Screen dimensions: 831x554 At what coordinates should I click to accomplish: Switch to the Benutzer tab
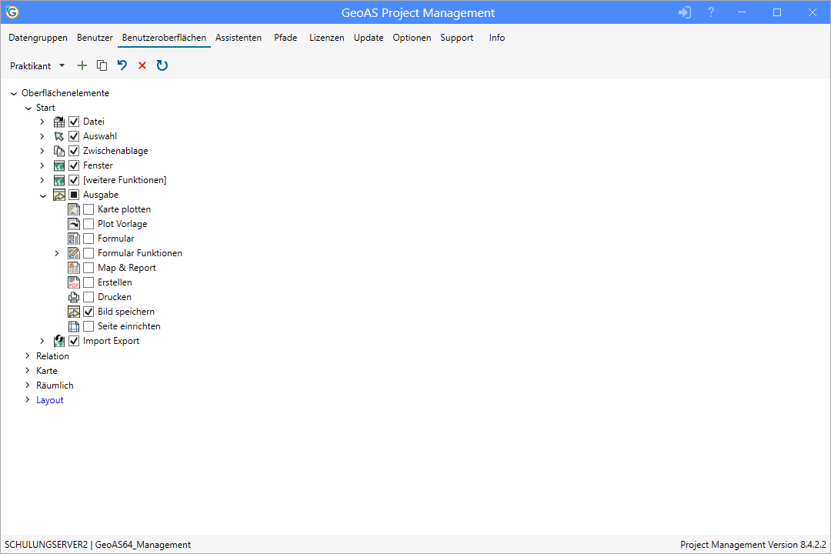[x=95, y=38]
